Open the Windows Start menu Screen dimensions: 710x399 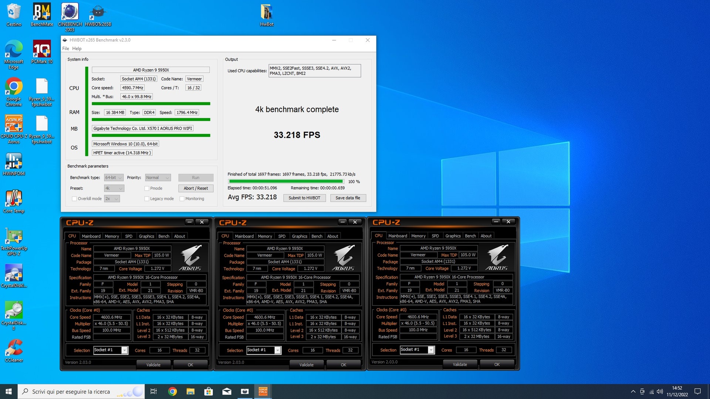tap(9, 392)
